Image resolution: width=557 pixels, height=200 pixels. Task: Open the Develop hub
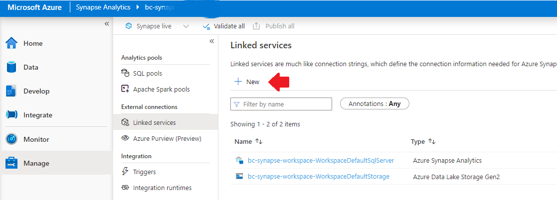(x=56, y=91)
